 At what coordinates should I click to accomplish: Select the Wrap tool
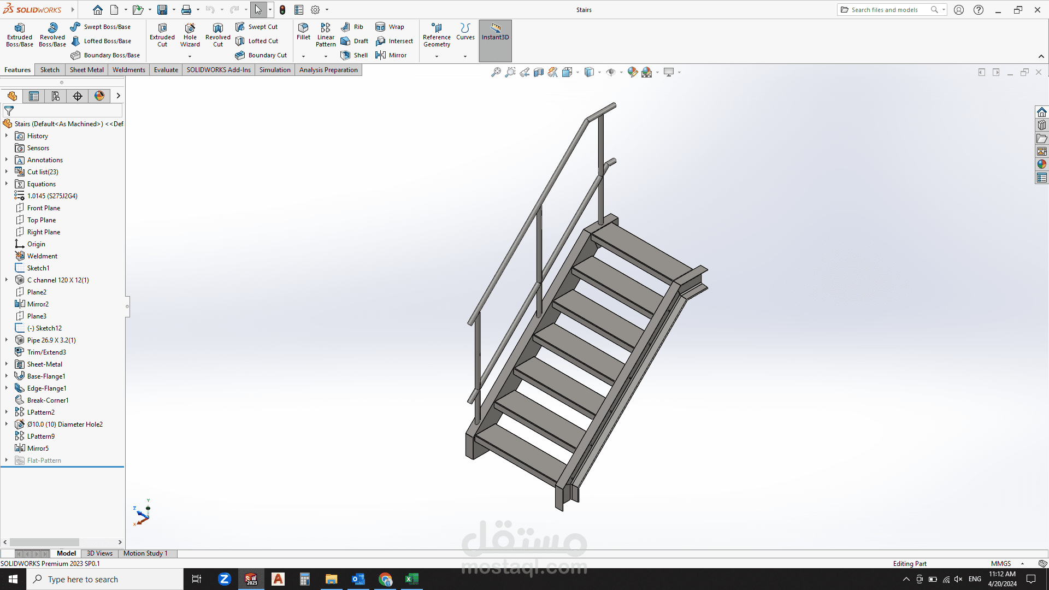point(390,27)
